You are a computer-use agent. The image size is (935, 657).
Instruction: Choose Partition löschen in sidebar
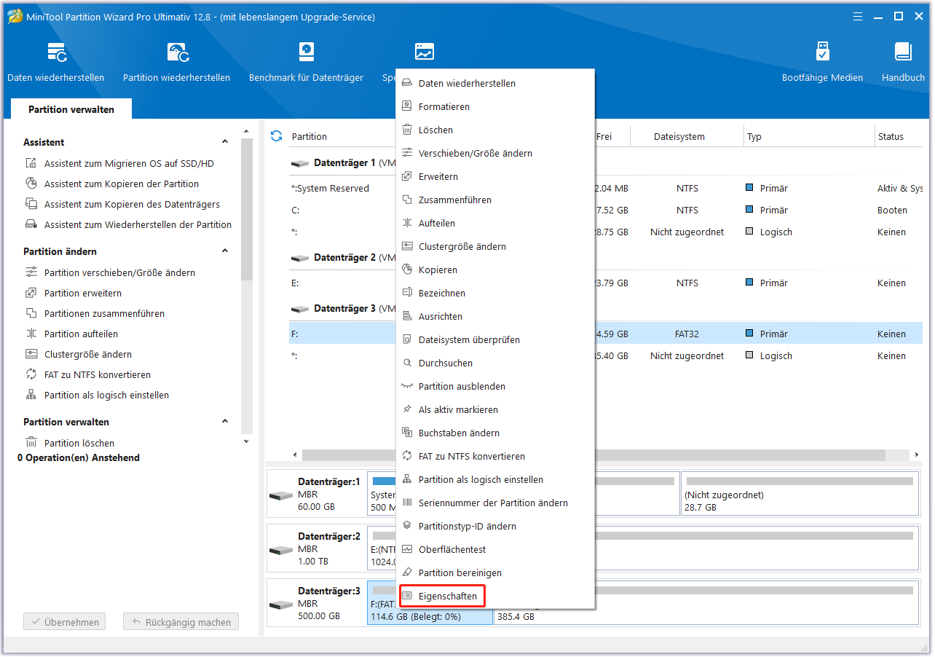click(x=79, y=444)
